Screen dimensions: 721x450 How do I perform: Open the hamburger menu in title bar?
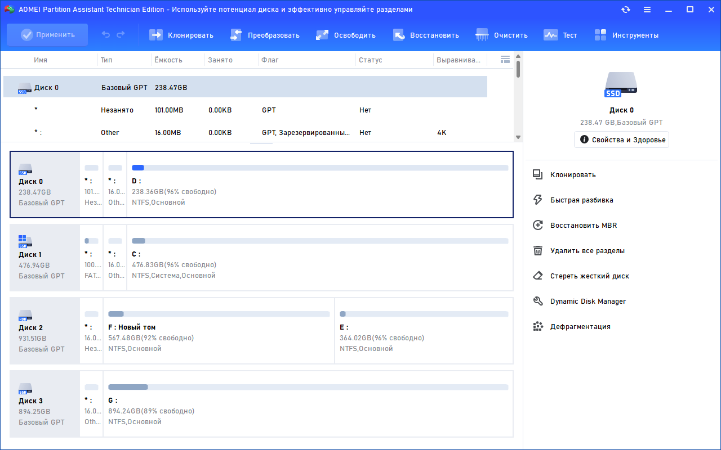point(647,10)
